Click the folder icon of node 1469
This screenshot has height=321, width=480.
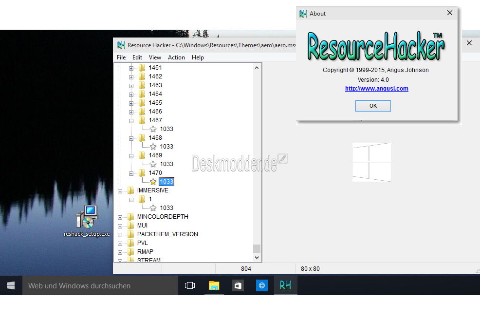(142, 155)
